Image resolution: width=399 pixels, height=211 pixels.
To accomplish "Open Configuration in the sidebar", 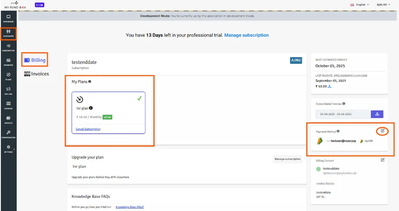I will coord(9,134).
